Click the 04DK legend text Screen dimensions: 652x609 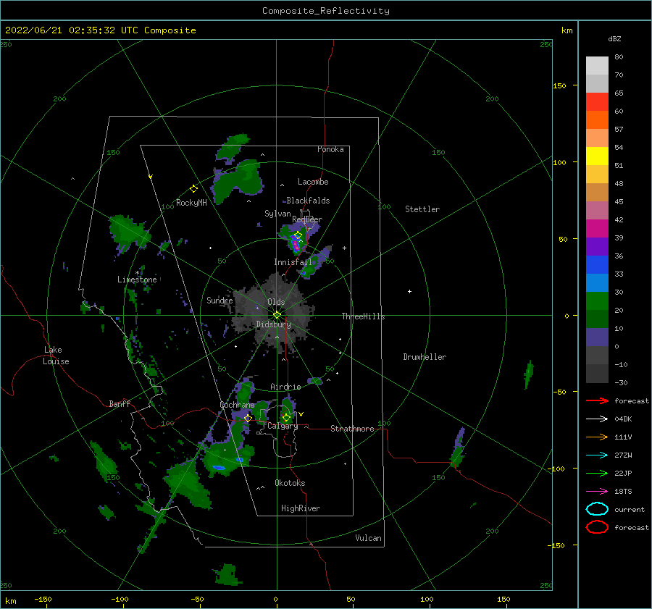pos(623,419)
